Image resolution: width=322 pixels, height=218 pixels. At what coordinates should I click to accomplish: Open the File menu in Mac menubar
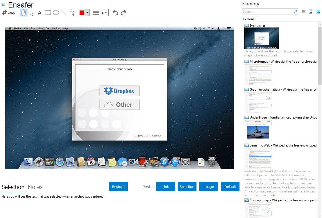tap(26, 28)
